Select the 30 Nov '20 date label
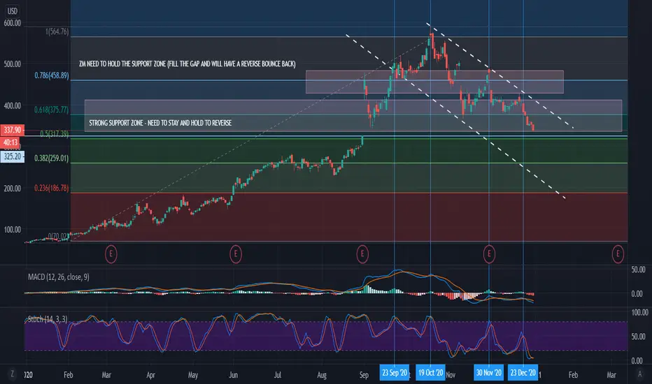The image size is (652, 384). pyautogui.click(x=488, y=372)
